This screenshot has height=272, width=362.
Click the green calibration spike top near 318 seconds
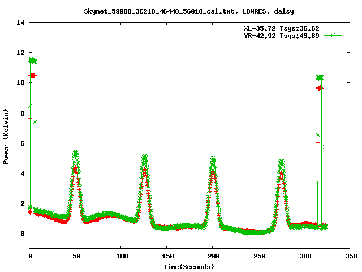(x=320, y=78)
